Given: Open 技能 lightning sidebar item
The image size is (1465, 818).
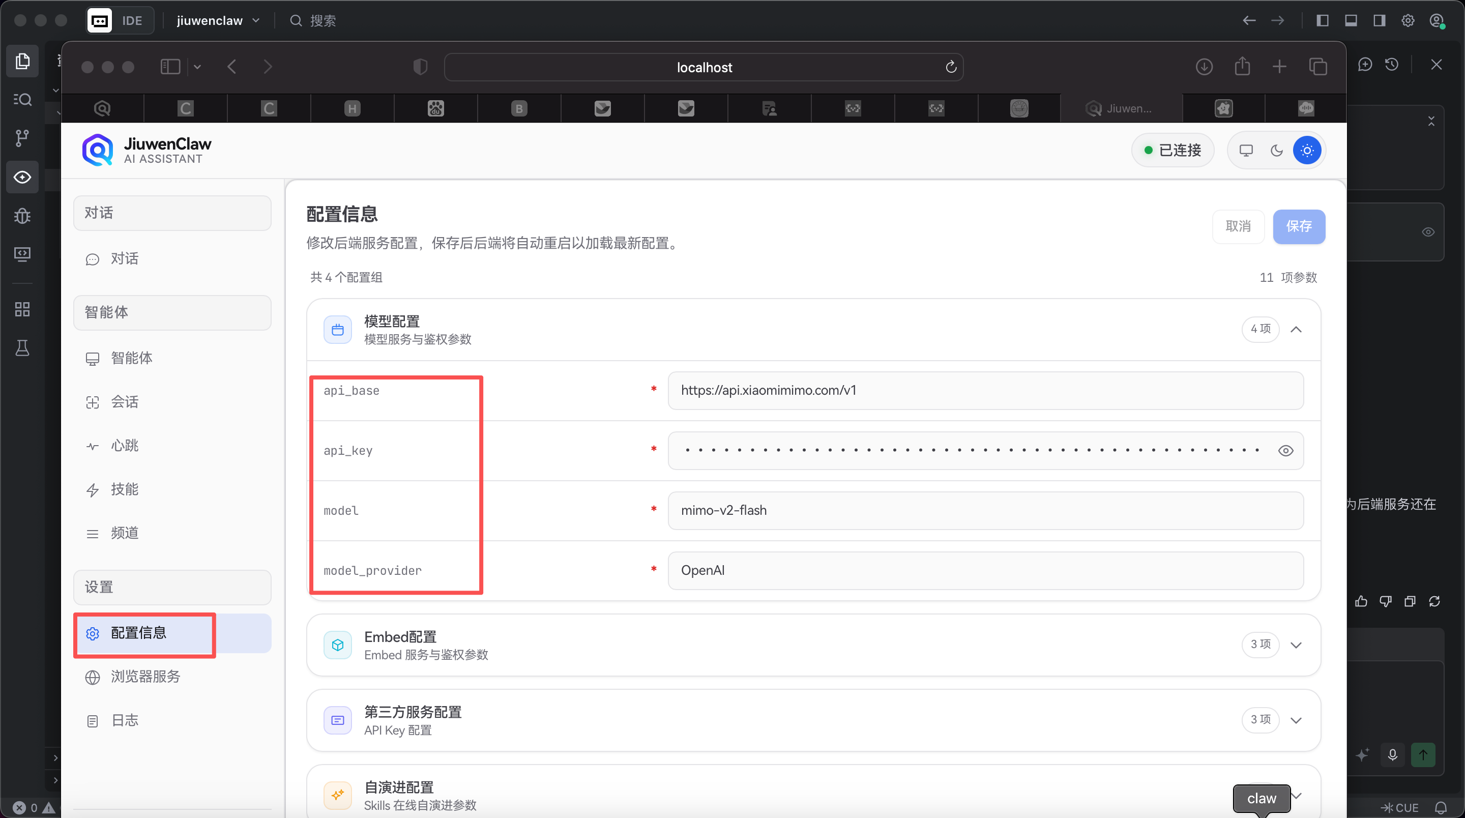Looking at the screenshot, I should point(124,489).
